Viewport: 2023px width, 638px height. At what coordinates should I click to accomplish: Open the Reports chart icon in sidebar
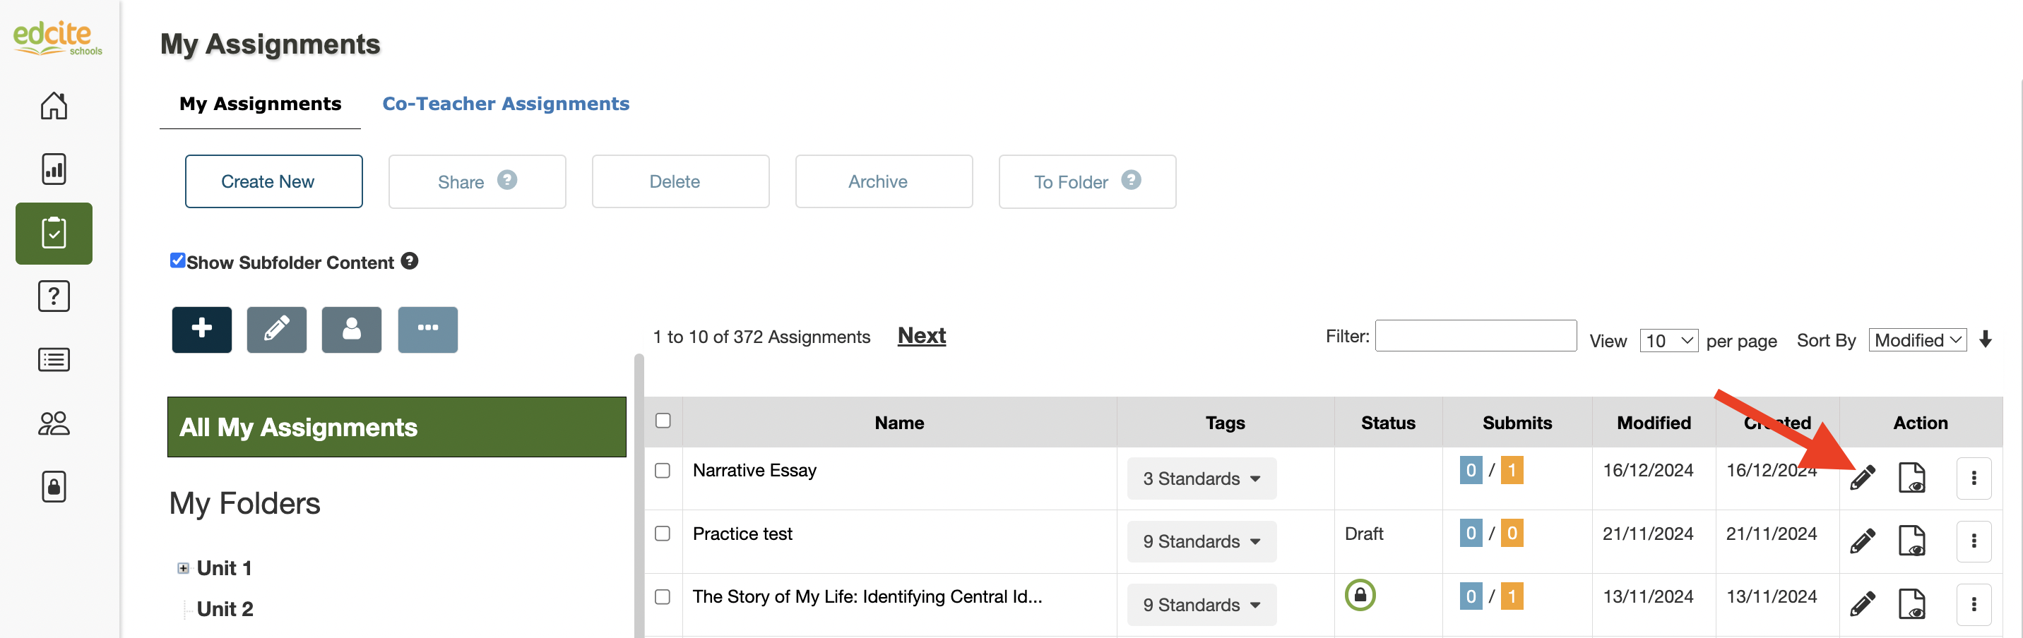click(54, 169)
